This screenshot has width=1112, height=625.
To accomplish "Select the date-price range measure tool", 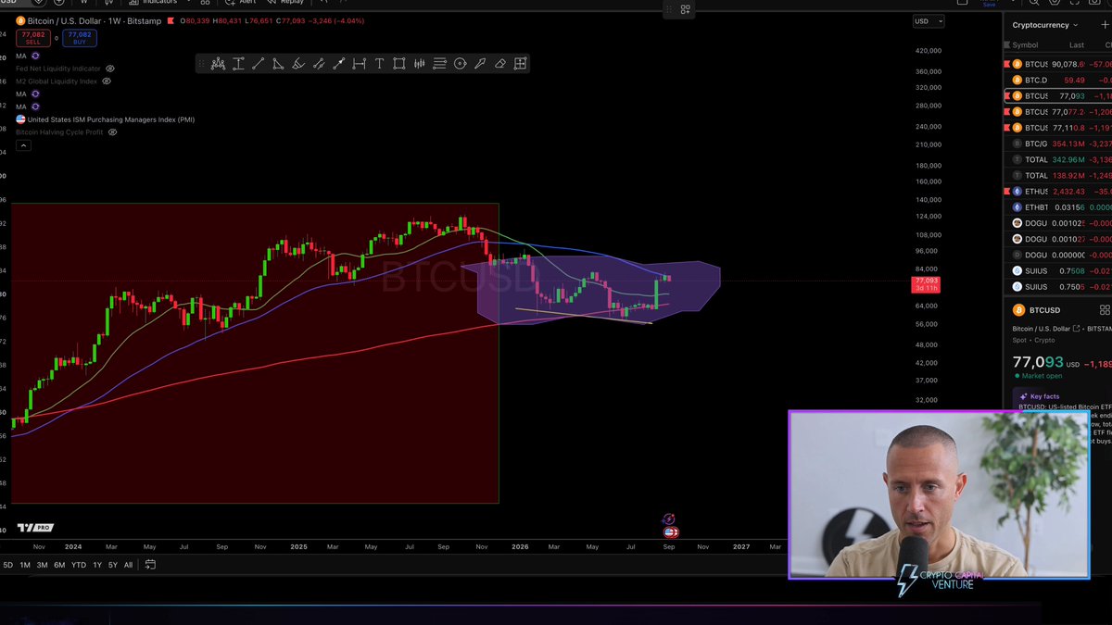I will 359,63.
